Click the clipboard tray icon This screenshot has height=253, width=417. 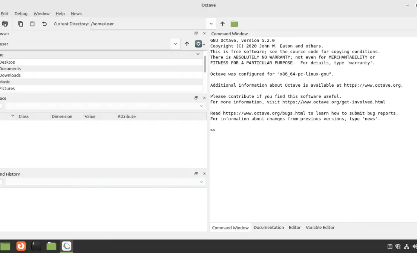pyautogui.click(x=390, y=247)
